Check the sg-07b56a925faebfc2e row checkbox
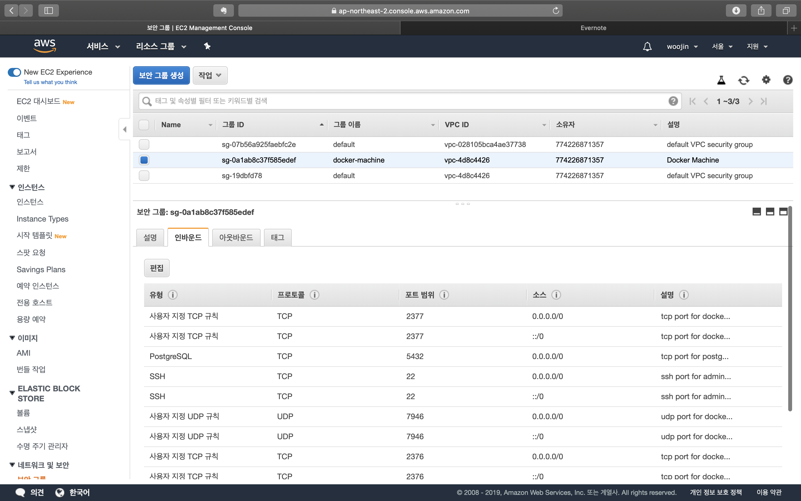 coord(144,144)
